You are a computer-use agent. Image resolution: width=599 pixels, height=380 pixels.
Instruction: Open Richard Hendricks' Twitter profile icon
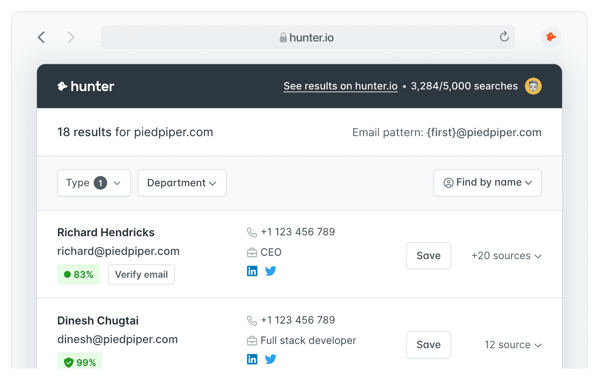[x=270, y=271]
